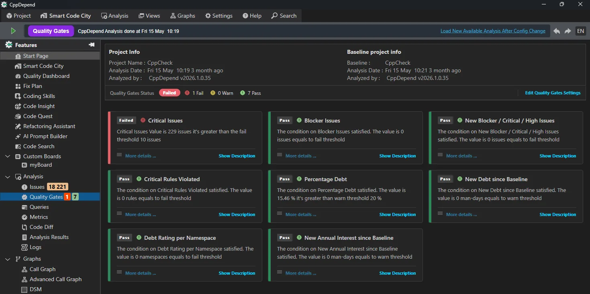Open More details for Blocker Issues
The height and width of the screenshot is (294, 590).
point(301,156)
